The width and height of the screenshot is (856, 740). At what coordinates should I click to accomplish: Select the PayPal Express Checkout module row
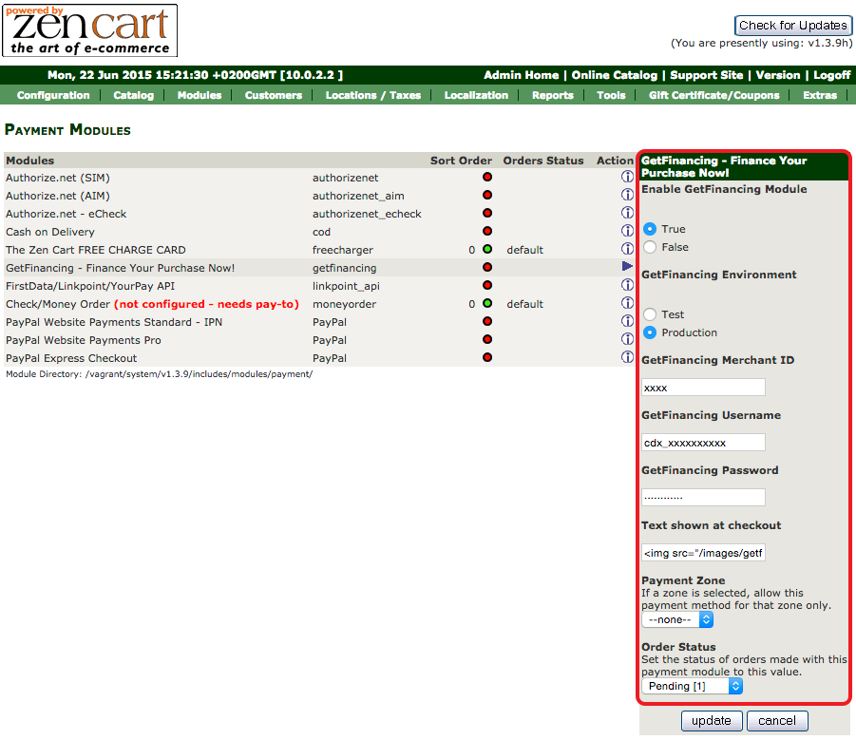(x=319, y=357)
